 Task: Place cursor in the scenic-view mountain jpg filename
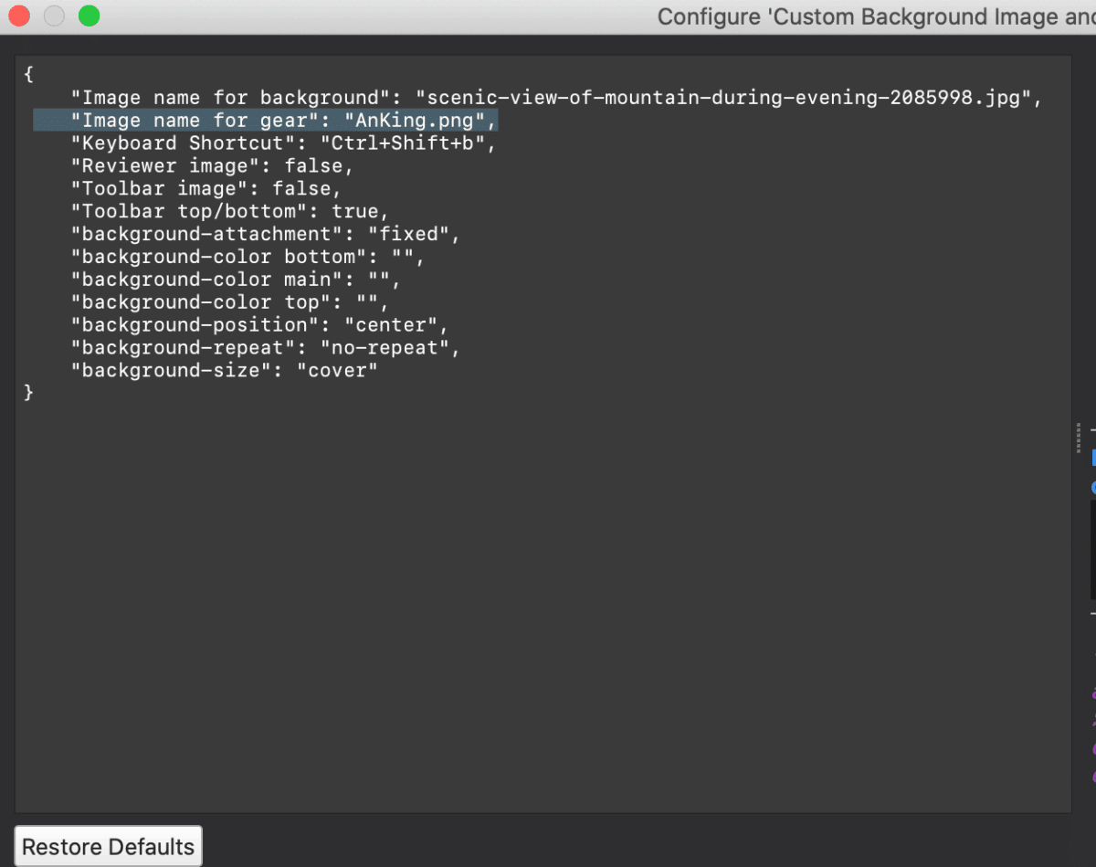[685, 97]
